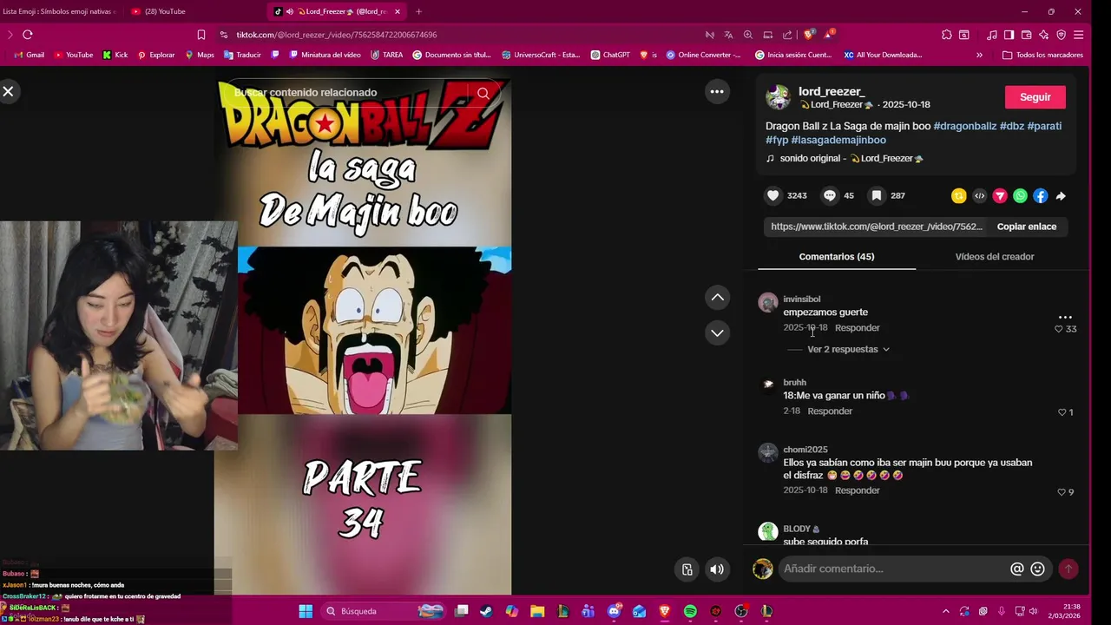Viewport: 1111px width, 625px height.
Task: Click the search magnifier in the video search bar
Action: click(483, 93)
